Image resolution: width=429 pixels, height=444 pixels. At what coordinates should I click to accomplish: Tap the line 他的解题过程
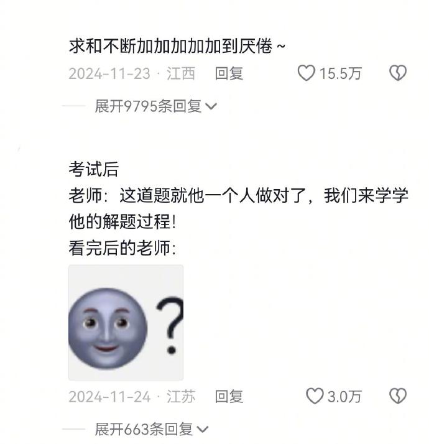(122, 221)
